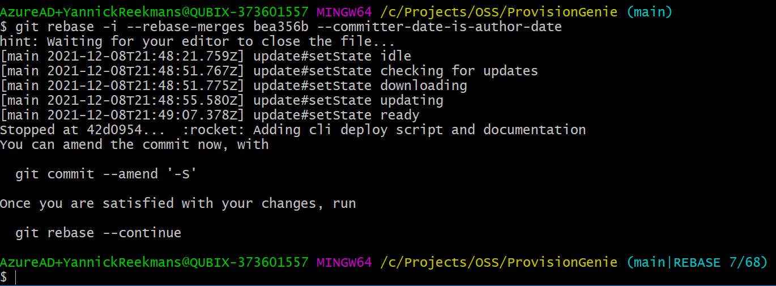Click the 'update#setState downloading' log line
The image size is (776, 286).
[x=360, y=86]
